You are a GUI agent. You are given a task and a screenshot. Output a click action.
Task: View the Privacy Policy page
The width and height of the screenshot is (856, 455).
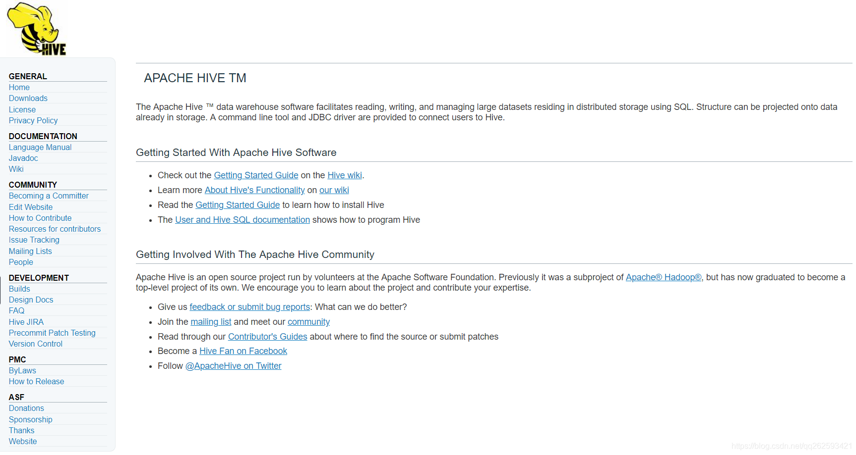(33, 120)
